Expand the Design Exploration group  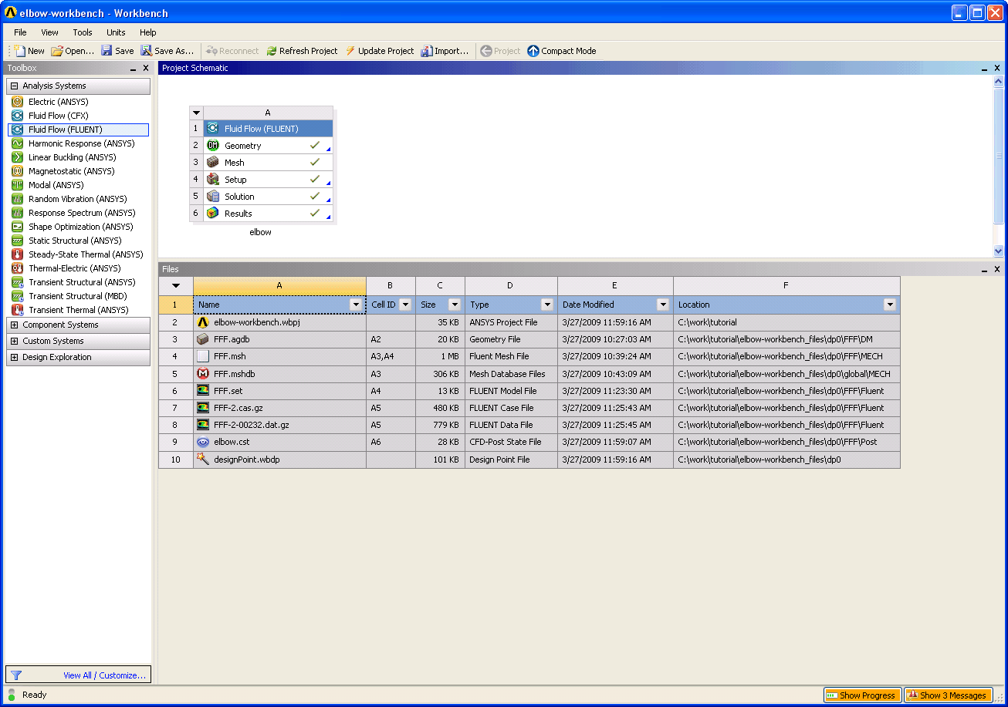[14, 358]
